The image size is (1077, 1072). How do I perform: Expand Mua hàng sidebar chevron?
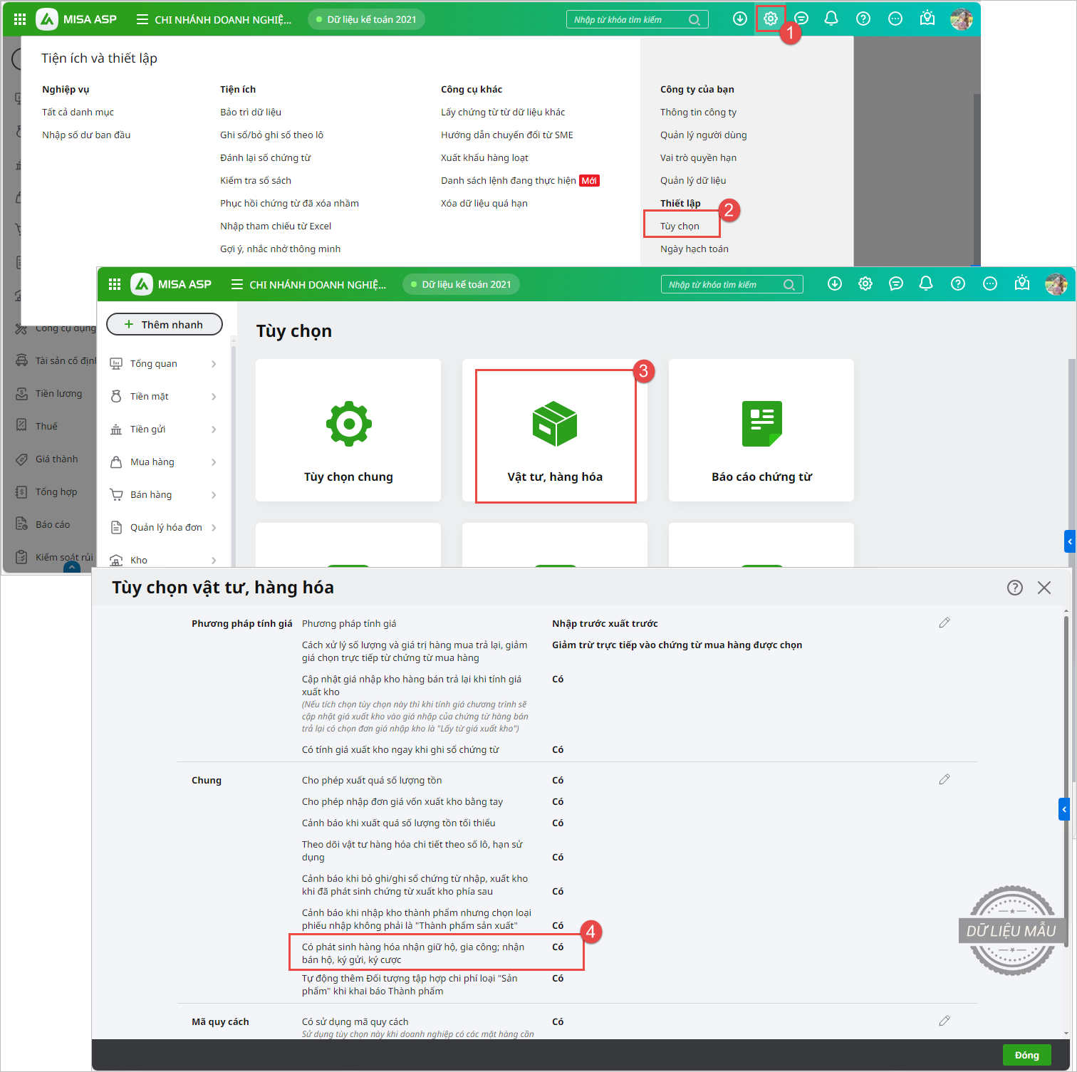(214, 462)
